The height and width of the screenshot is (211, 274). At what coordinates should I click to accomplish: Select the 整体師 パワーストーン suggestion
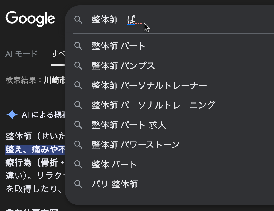coord(135,145)
